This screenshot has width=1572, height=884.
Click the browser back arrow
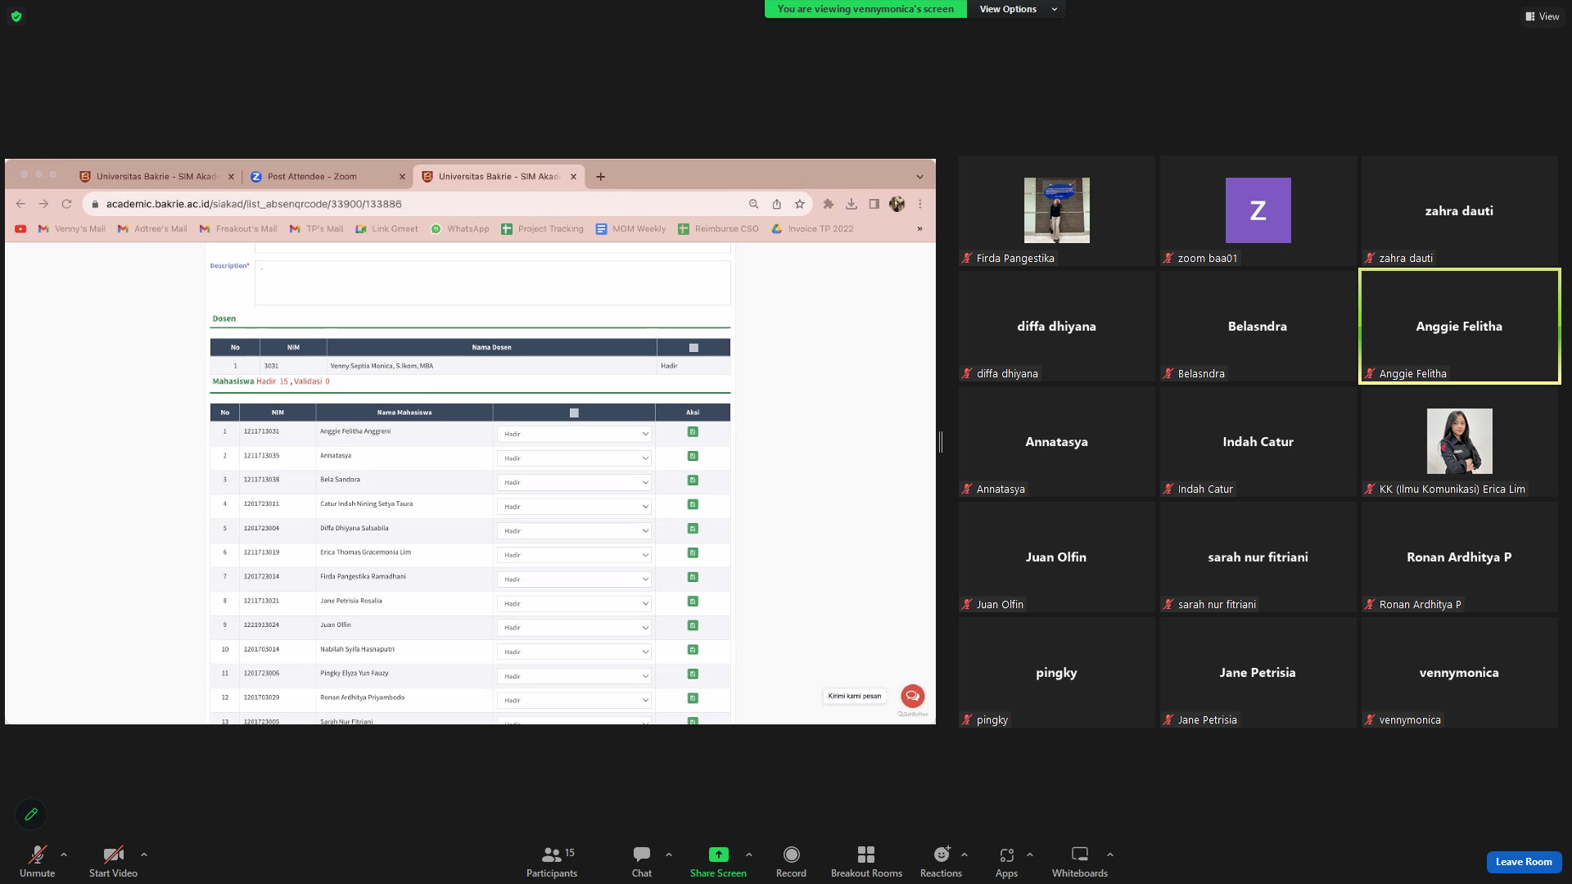point(20,204)
